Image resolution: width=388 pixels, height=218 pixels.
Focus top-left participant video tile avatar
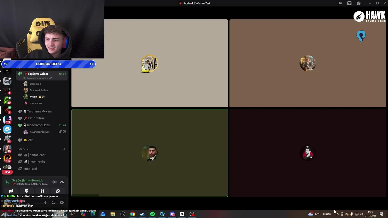pyautogui.click(x=149, y=64)
